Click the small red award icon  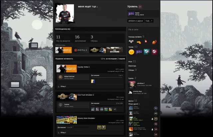pyautogui.click(x=146, y=41)
